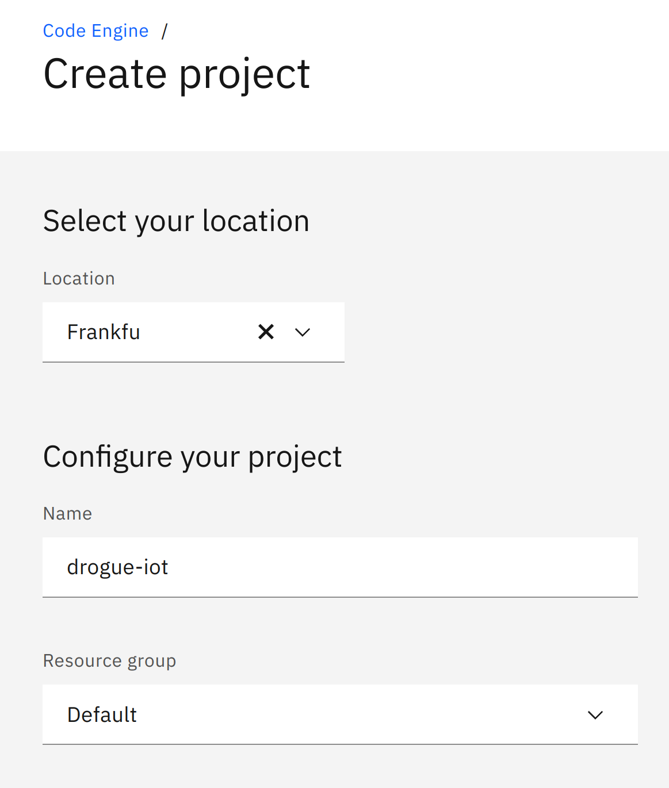Click the 'Select your location' heading
The image size is (669, 788).
[176, 221]
